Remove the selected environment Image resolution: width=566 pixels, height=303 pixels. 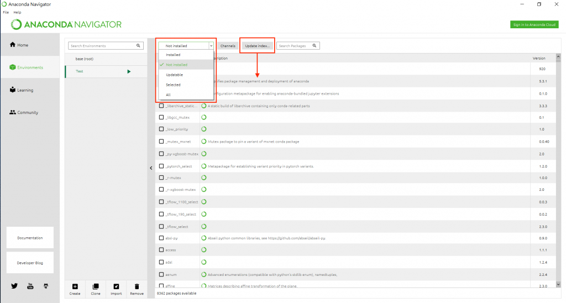tap(137, 289)
